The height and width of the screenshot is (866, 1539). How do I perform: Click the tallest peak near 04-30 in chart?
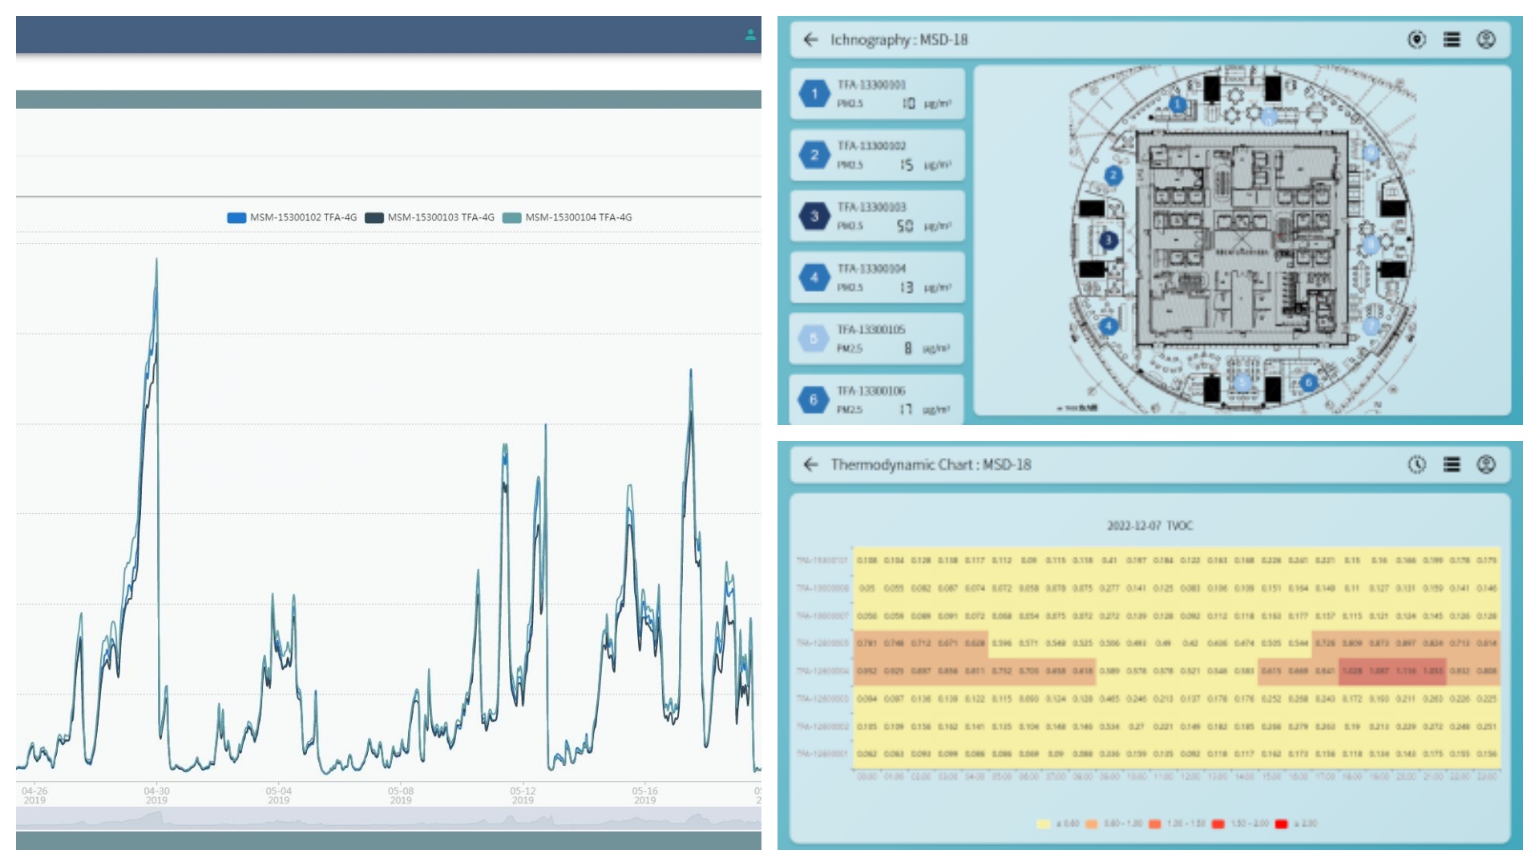coord(156,260)
